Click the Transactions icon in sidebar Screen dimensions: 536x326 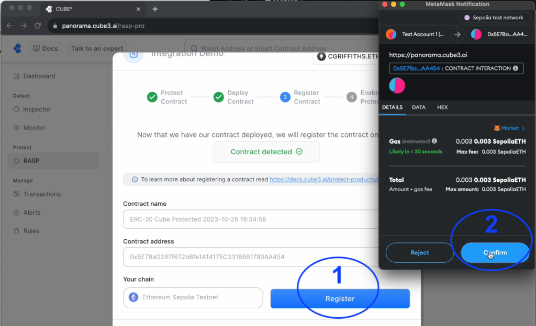pos(16,194)
